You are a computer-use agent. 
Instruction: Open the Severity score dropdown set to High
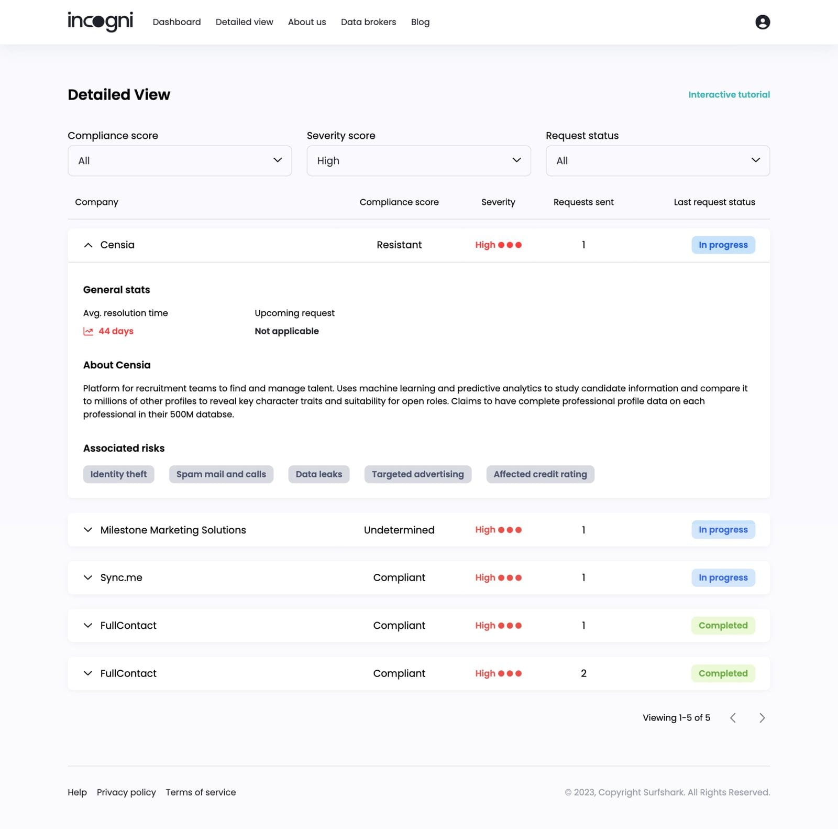[x=418, y=161]
